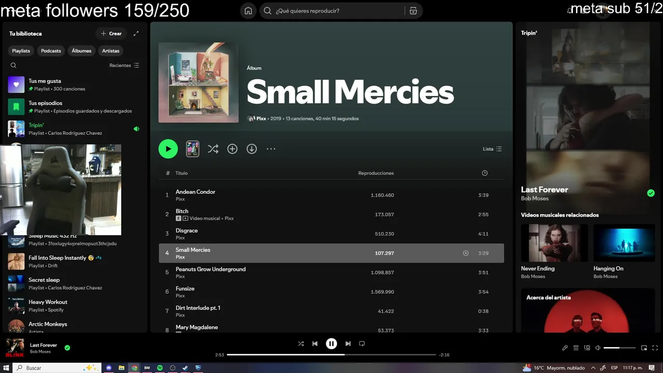Click the now-playing cover in player bar
The image size is (663, 373).
click(x=15, y=348)
